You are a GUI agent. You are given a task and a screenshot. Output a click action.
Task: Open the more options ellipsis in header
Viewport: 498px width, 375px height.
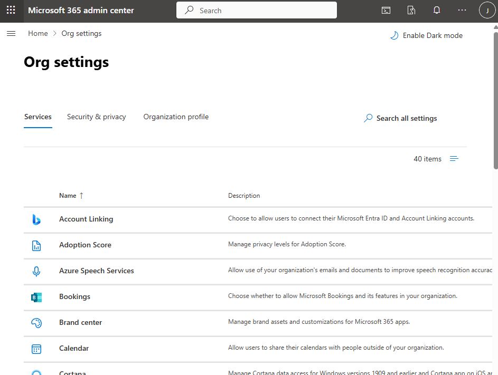(x=462, y=10)
